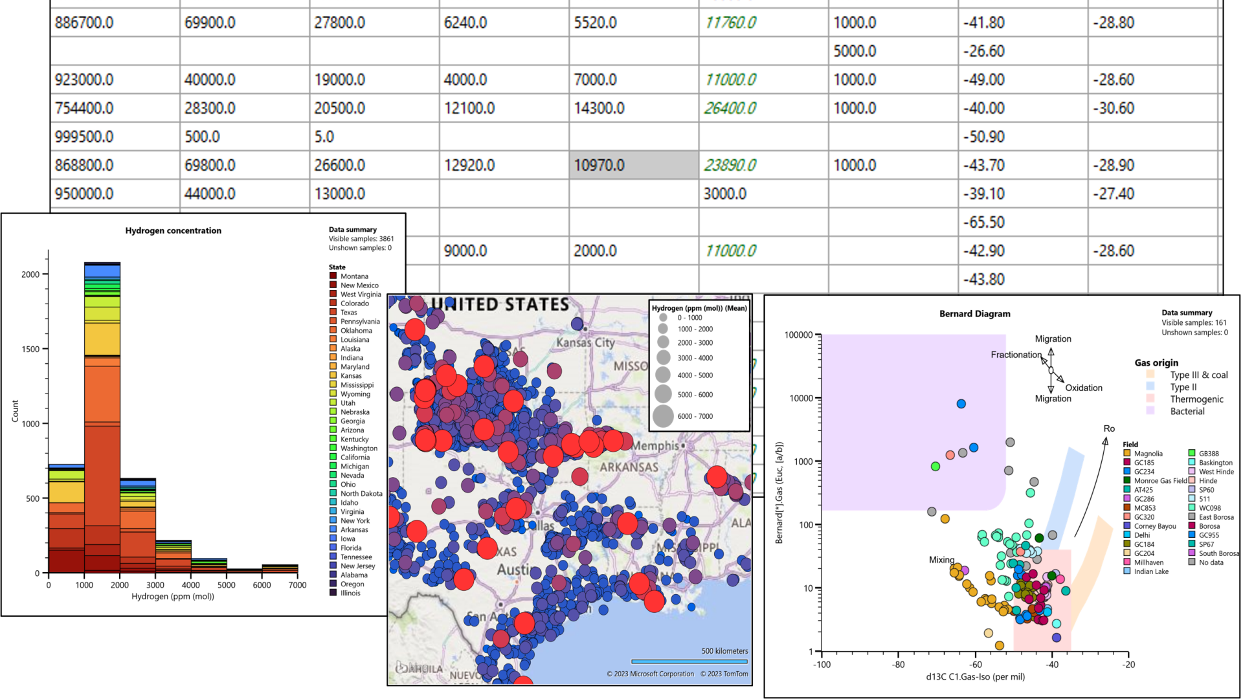
Task: Select the Texas legend swatch
Action: point(333,312)
